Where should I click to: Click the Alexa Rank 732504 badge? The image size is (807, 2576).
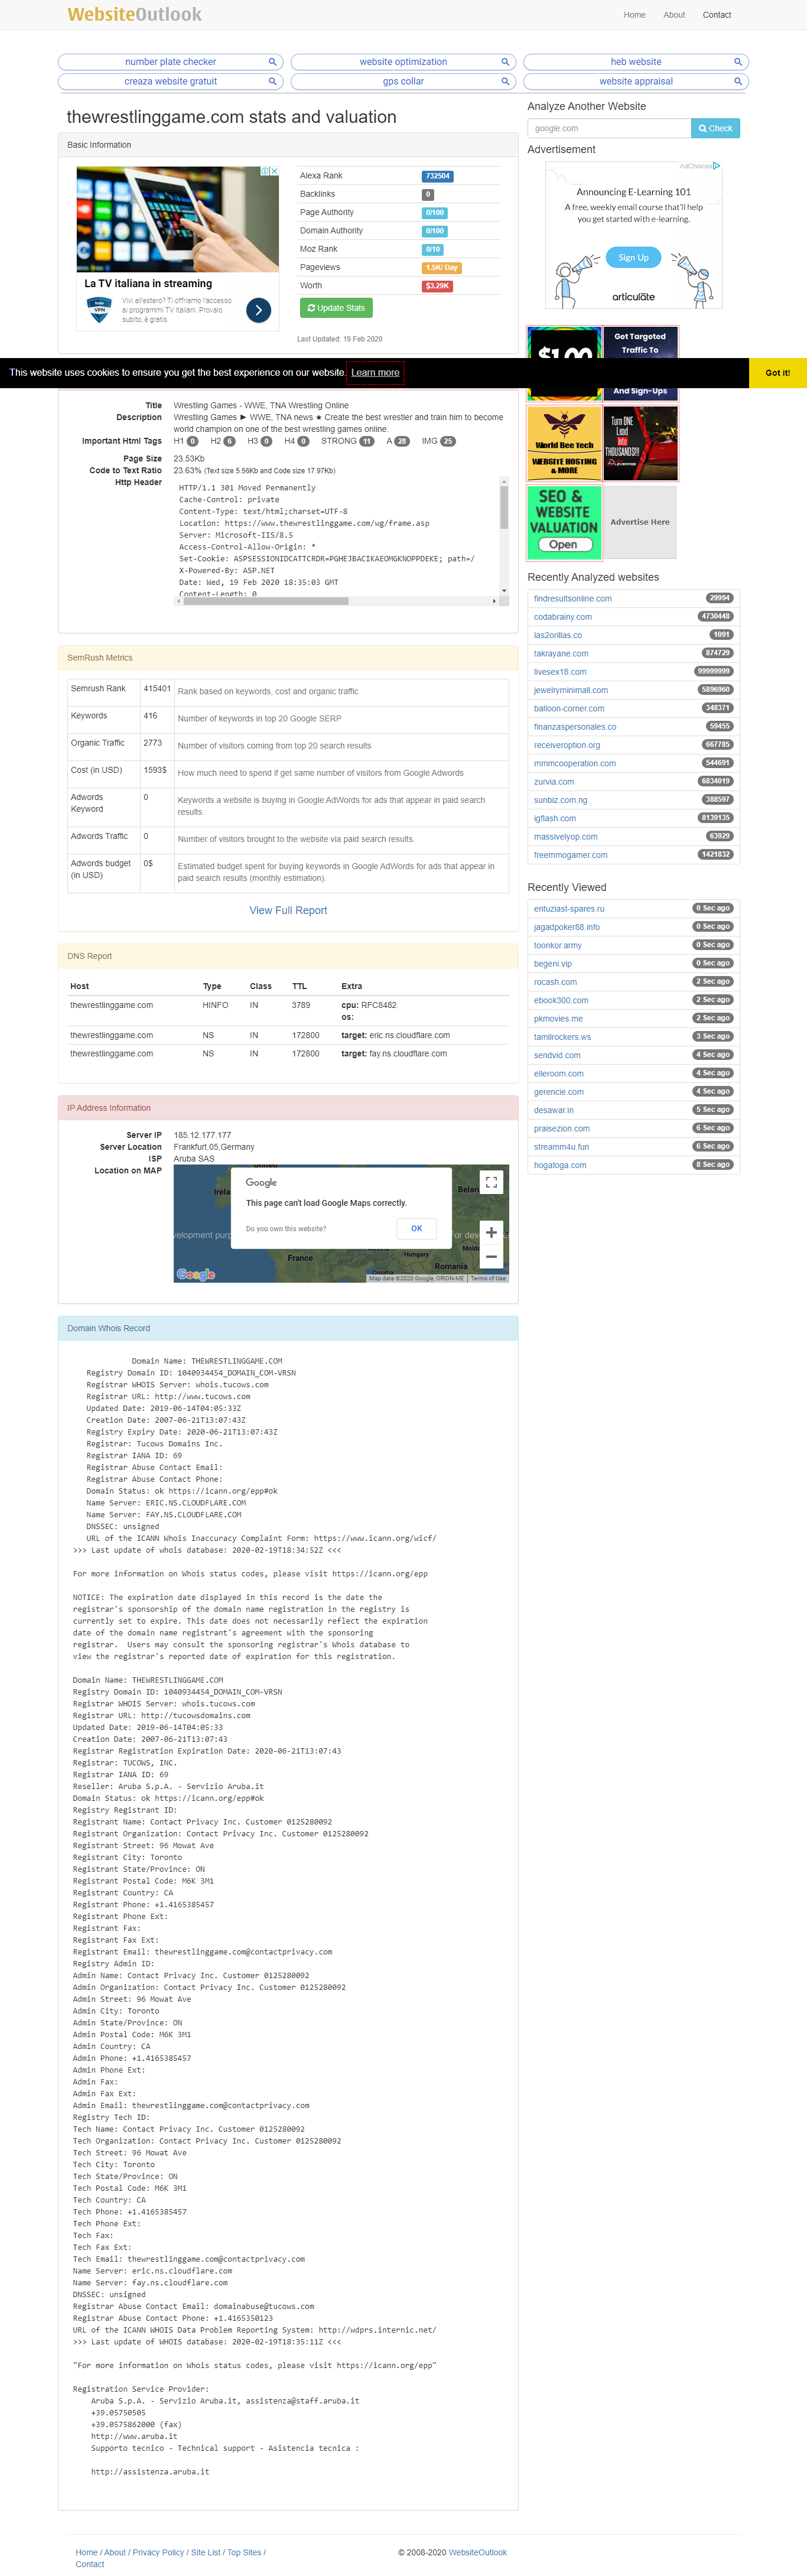(437, 176)
